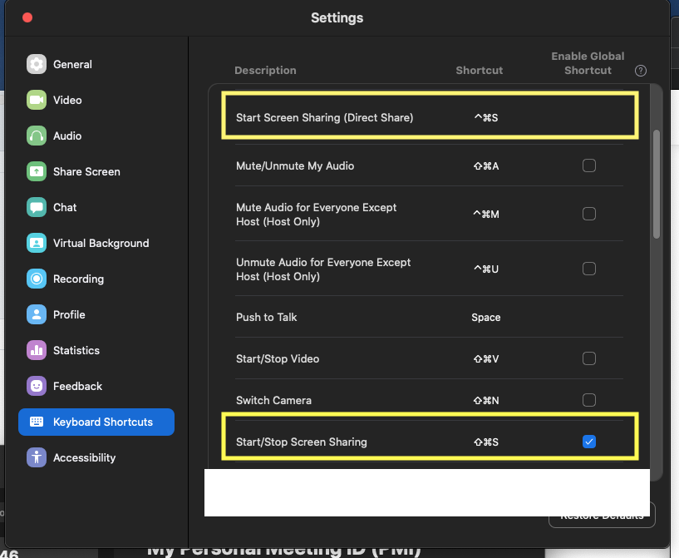
Task: Switch to the Audio settings tab
Action: point(96,136)
